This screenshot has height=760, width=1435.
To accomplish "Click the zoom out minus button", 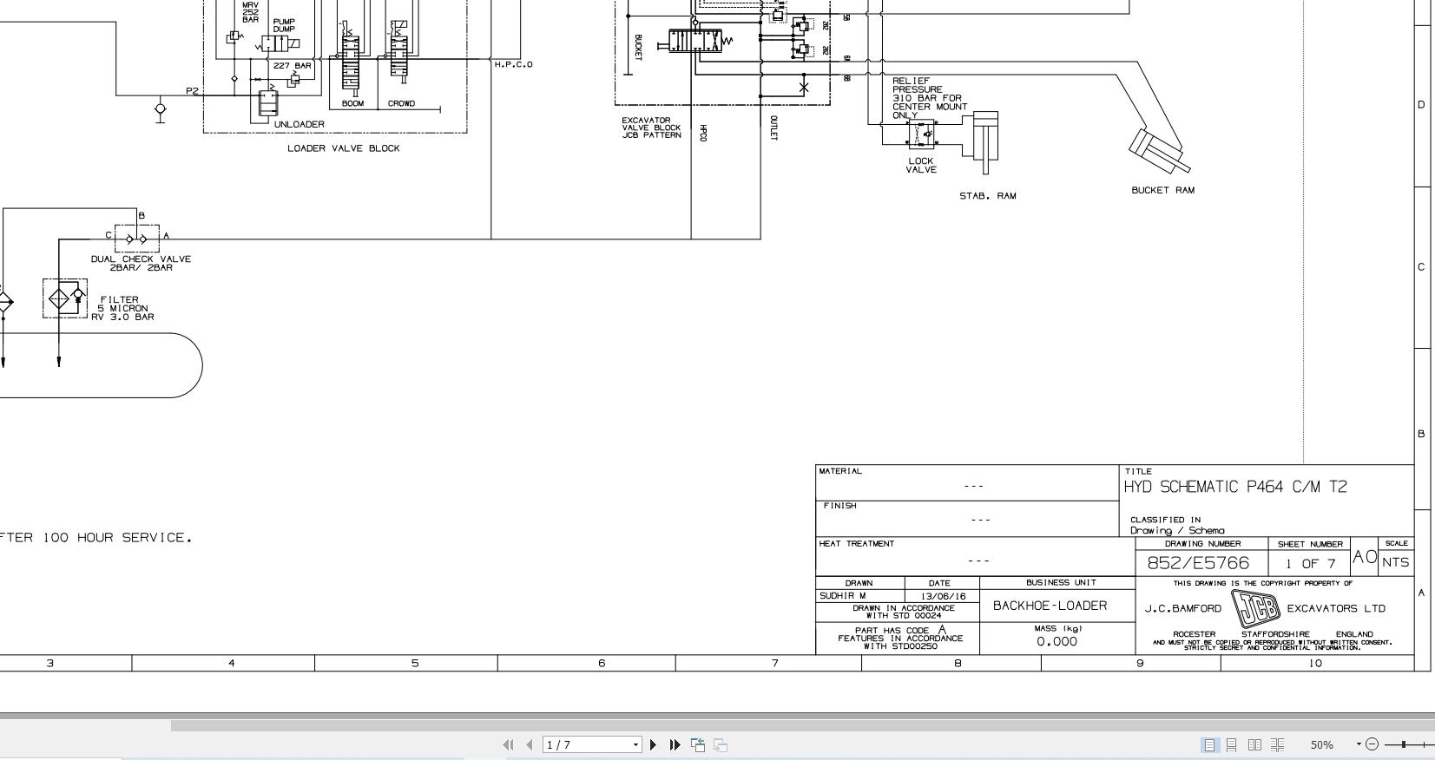I will (x=1372, y=744).
